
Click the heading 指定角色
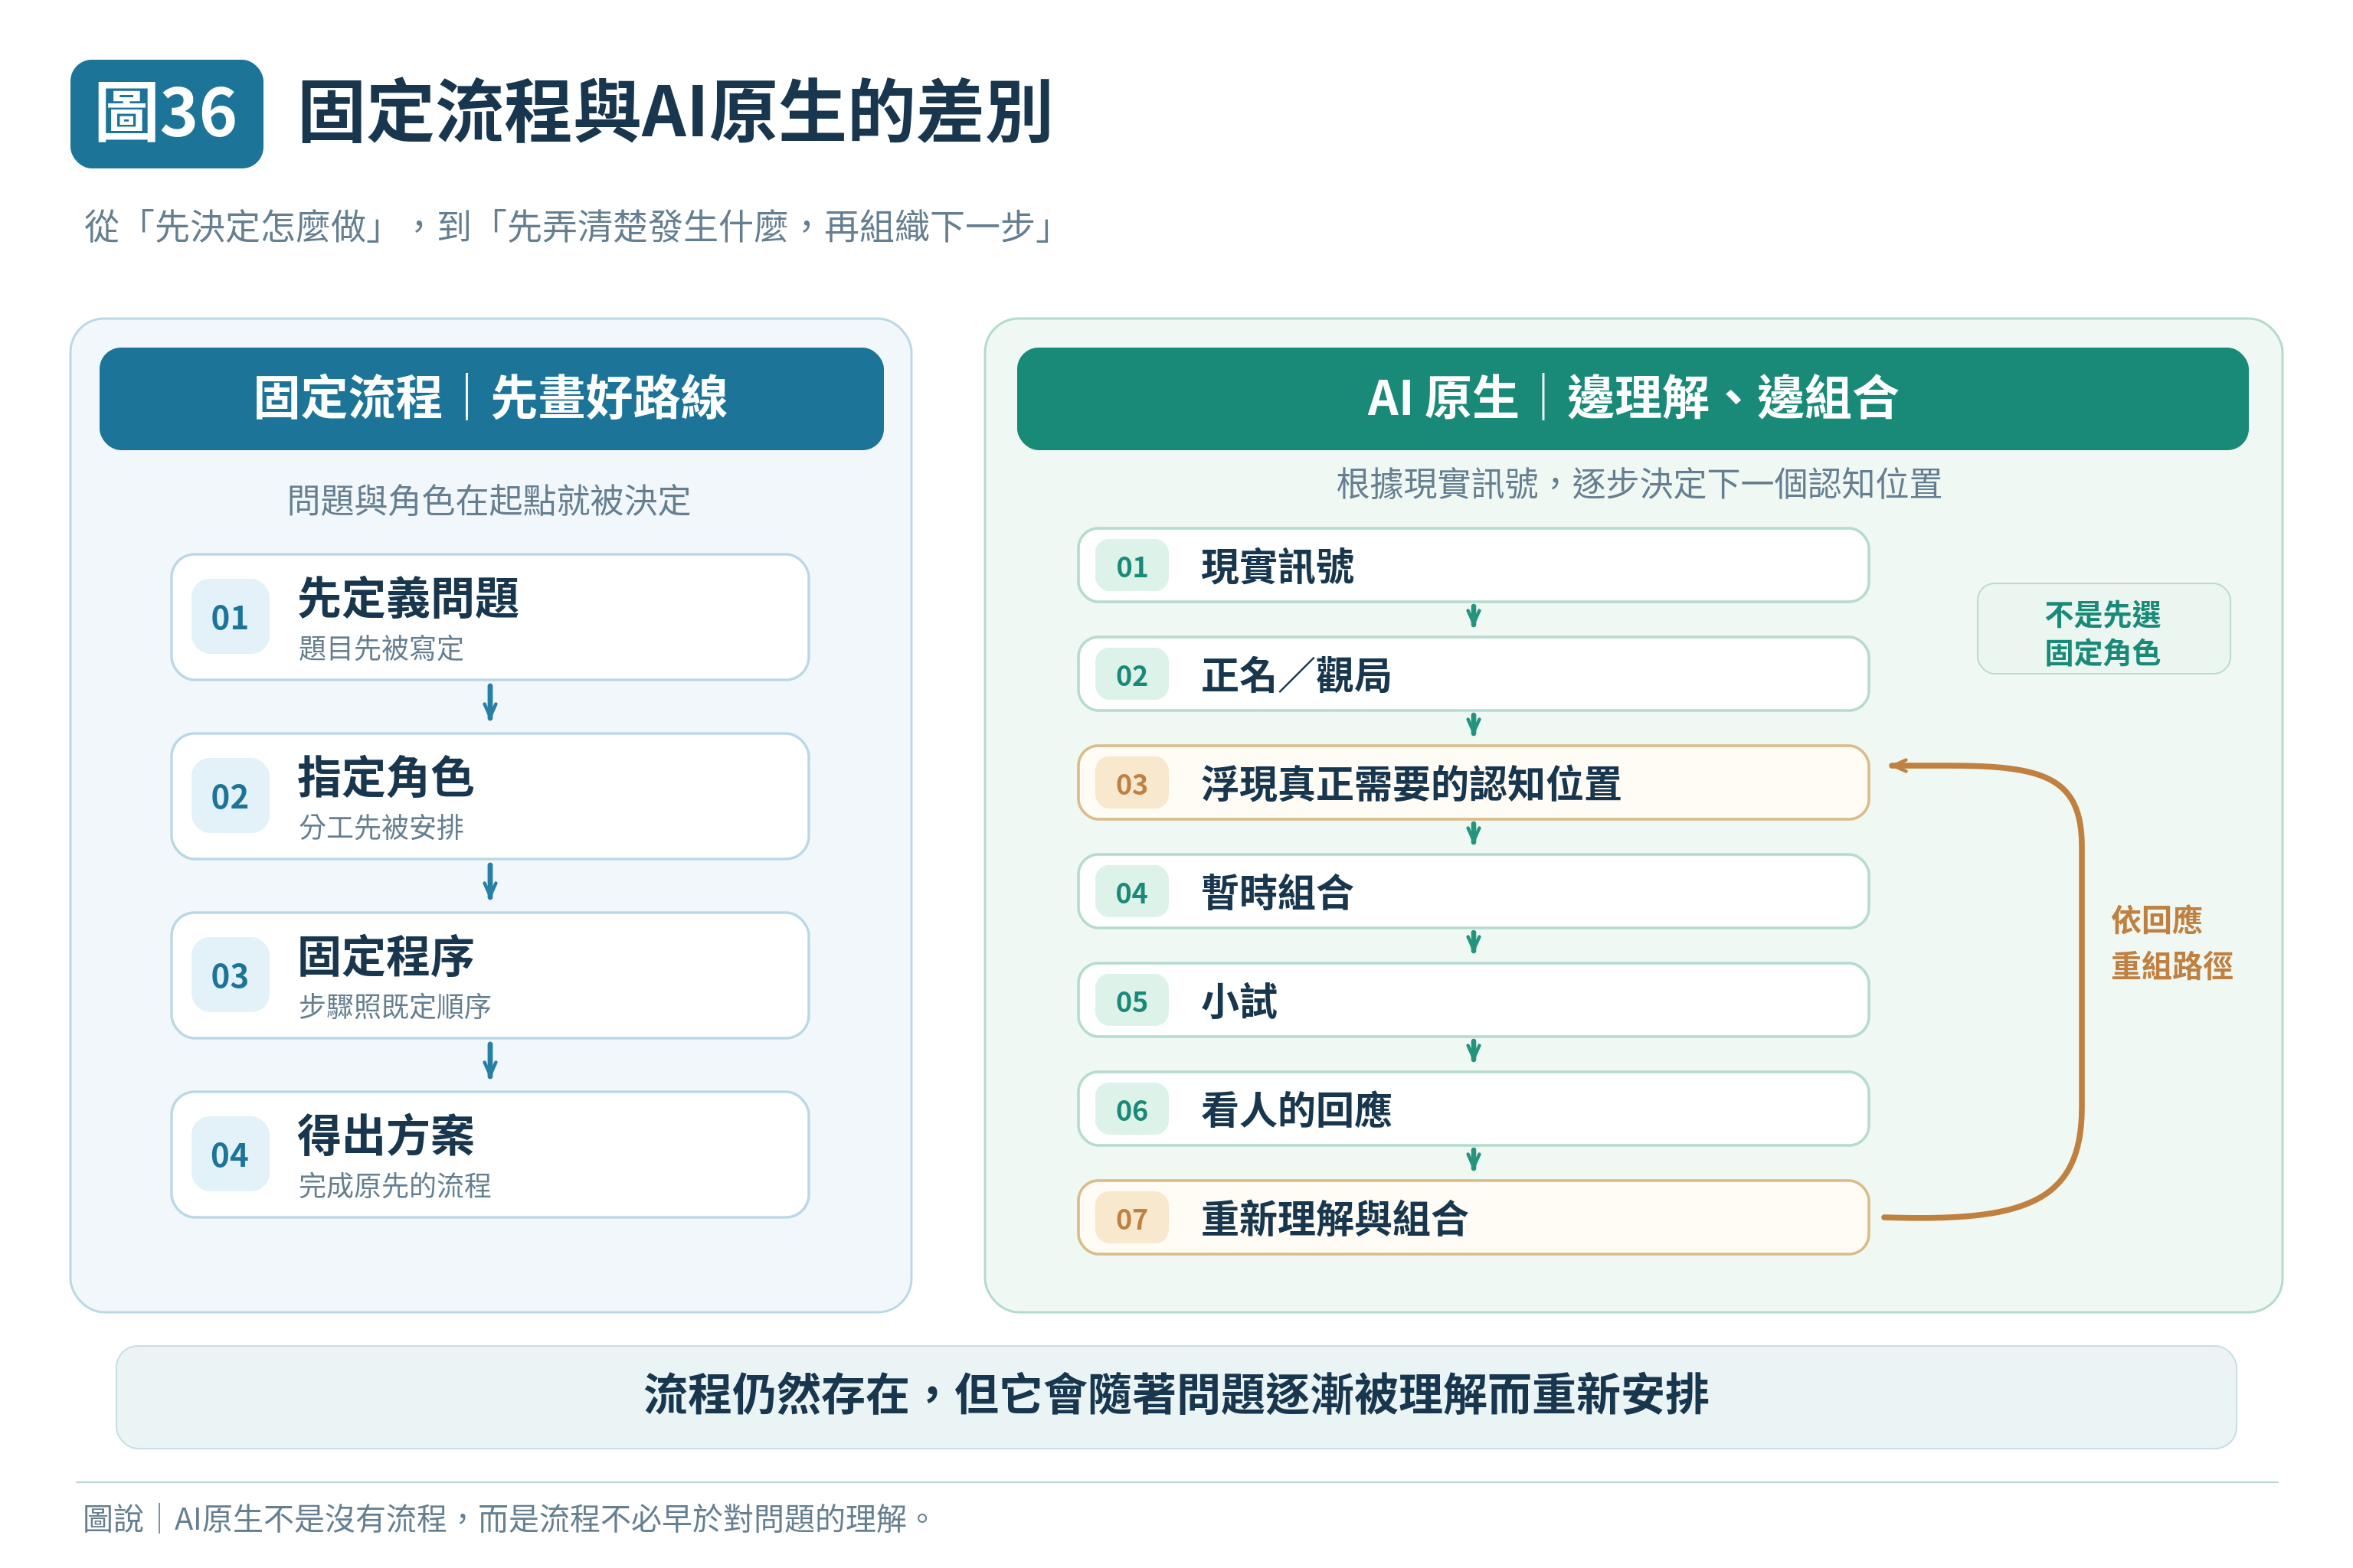point(386,777)
